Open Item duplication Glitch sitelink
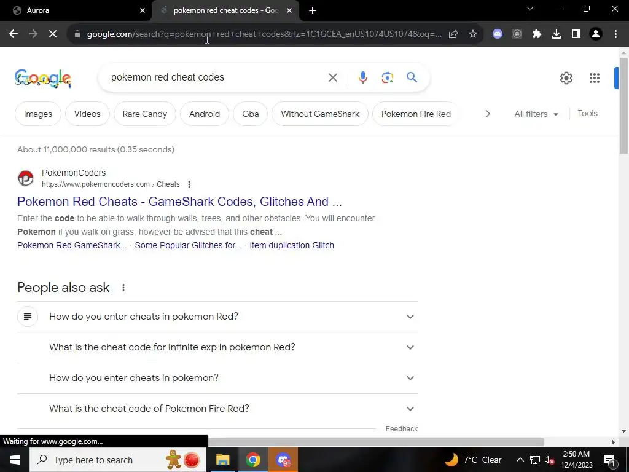This screenshot has width=629, height=472. tap(292, 245)
